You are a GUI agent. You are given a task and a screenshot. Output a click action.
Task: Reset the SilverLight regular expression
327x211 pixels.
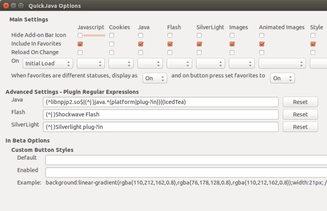coord(300,127)
